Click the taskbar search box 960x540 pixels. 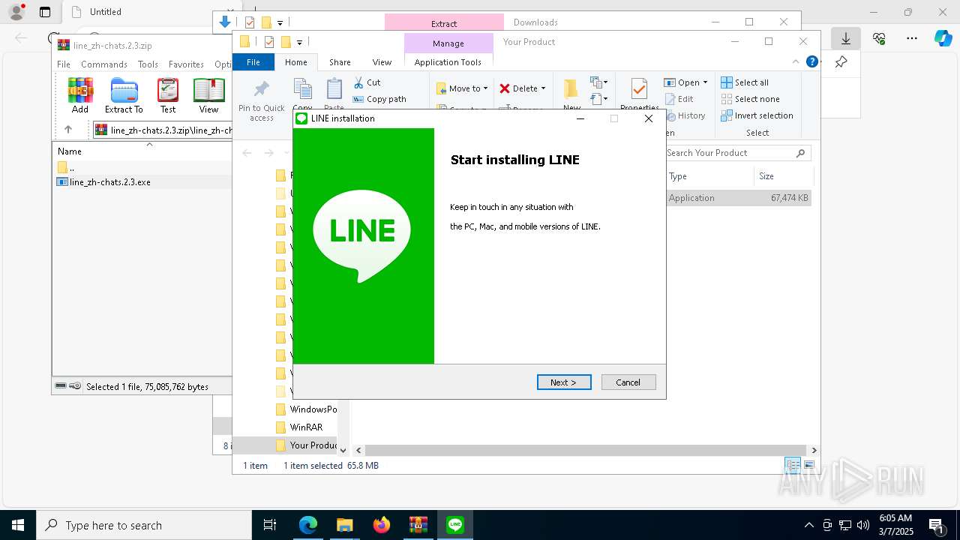coord(144,525)
